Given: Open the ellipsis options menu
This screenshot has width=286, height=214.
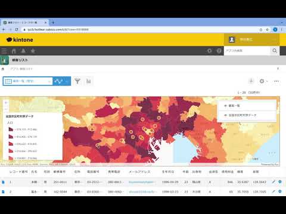Looking at the screenshot, I should pyautogui.click(x=276, y=81).
